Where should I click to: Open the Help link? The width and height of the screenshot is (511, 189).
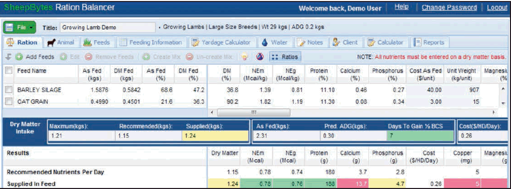tap(402, 7)
